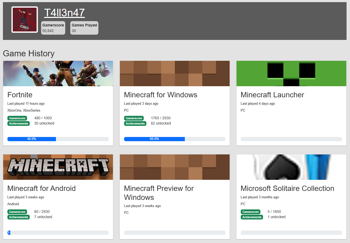Click the Microsoft Solitaire Collection title
Image resolution: width=350 pixels, height=243 pixels.
[x=287, y=188]
